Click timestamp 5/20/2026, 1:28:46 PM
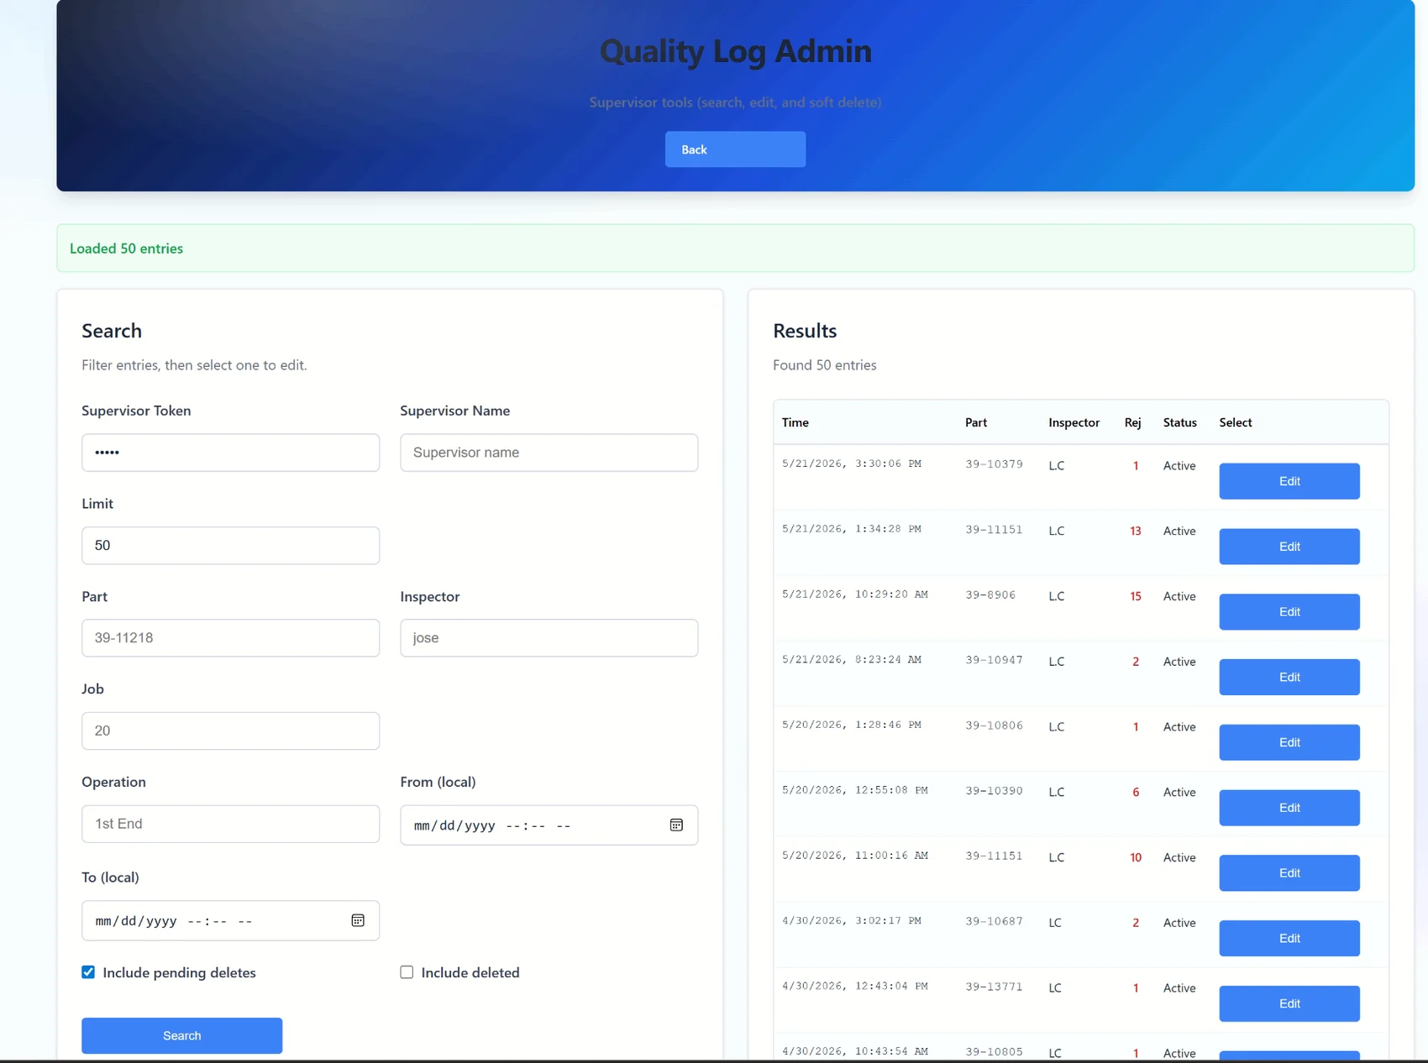 pyautogui.click(x=851, y=725)
